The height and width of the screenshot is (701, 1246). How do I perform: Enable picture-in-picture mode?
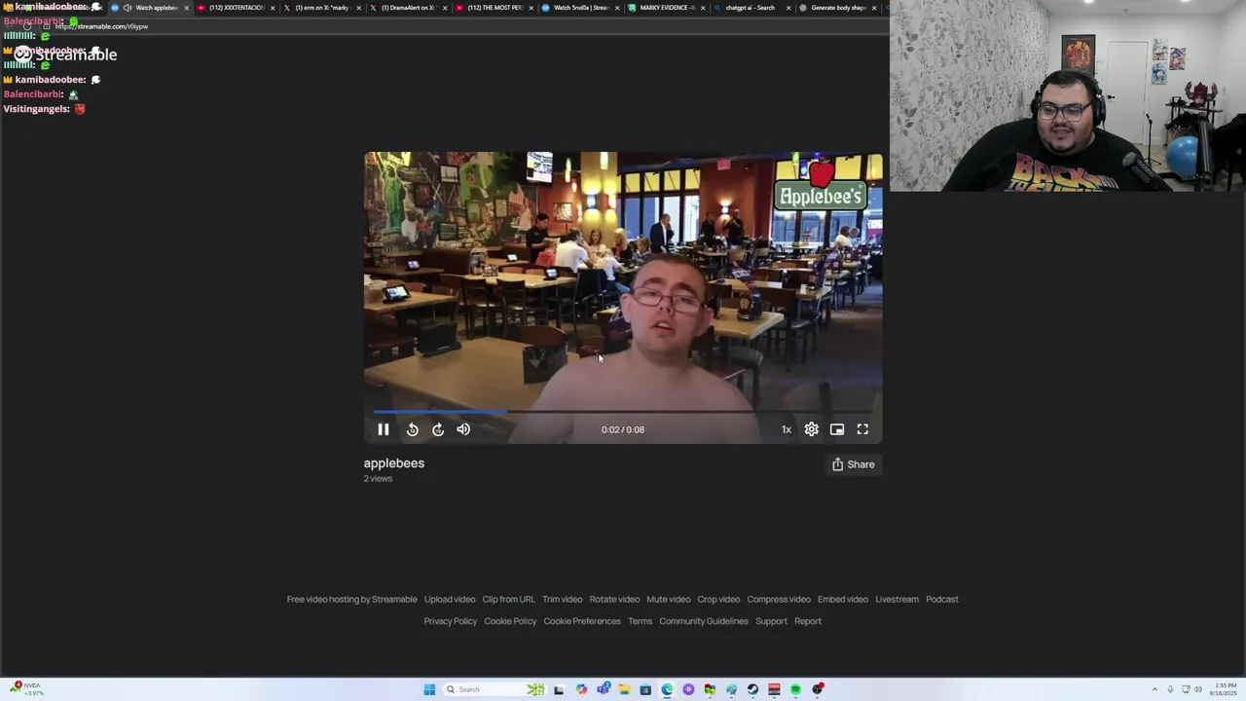click(x=837, y=429)
